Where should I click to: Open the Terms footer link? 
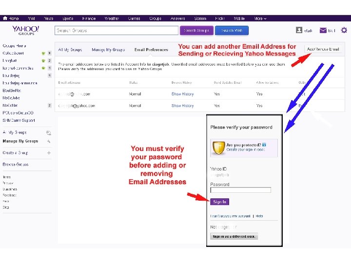(x=6, y=177)
